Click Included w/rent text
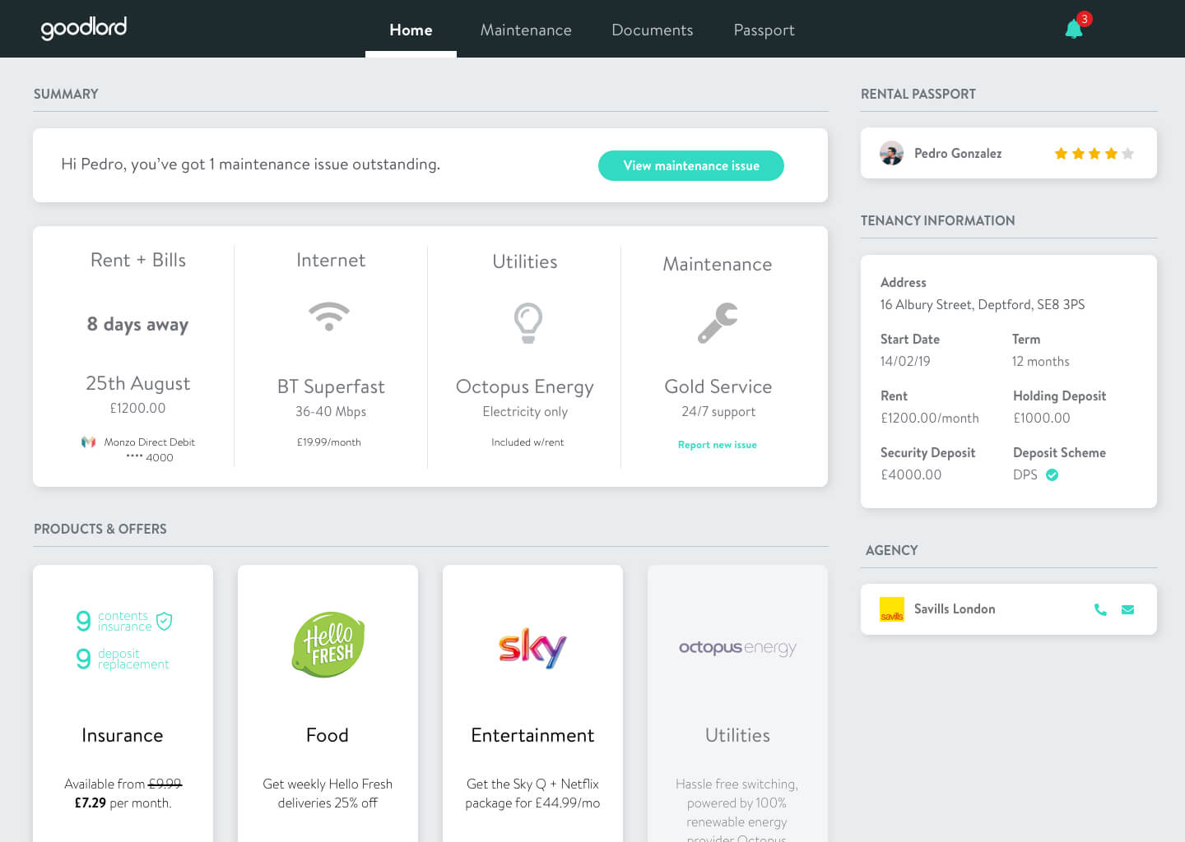The image size is (1185, 842). click(527, 442)
